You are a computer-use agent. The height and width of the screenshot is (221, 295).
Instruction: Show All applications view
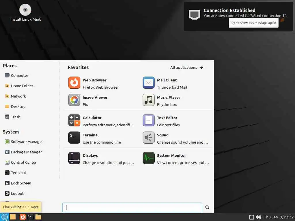(187, 67)
